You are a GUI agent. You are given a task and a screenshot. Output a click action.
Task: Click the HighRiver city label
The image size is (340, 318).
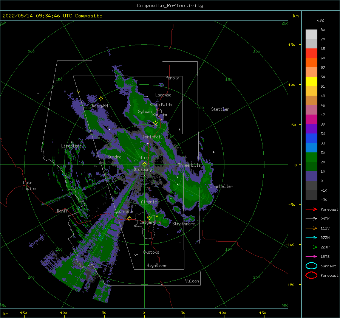click(157, 265)
